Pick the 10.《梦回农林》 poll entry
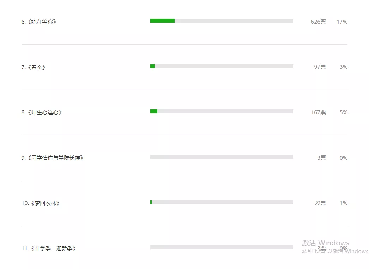Screen dimensions: 369x269 point(41,203)
